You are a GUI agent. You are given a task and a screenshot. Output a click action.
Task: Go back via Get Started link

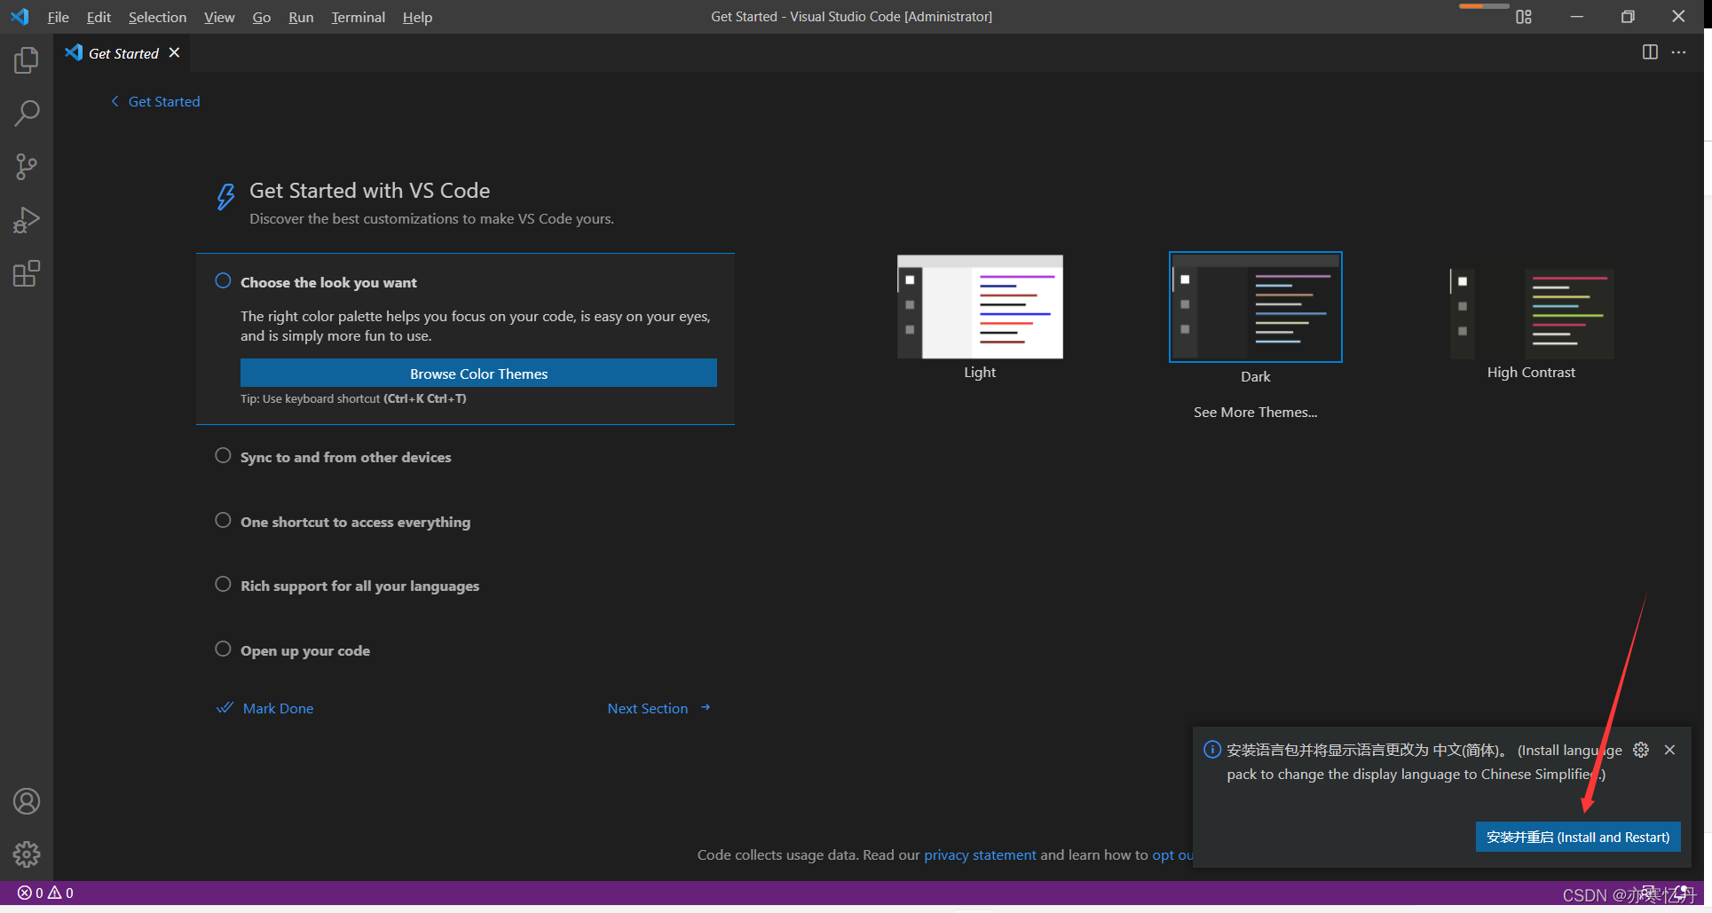(x=164, y=101)
